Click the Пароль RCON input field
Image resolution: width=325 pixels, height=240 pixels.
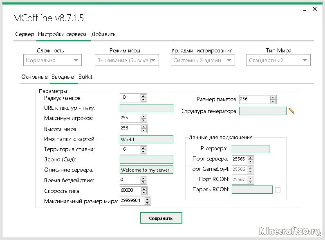252,190
